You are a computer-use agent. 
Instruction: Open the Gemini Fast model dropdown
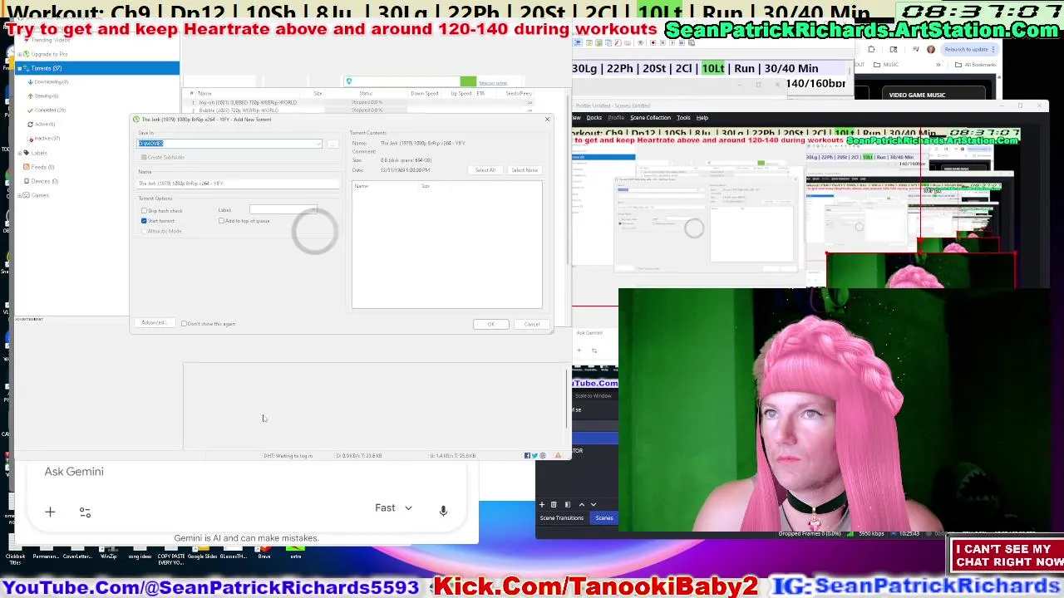(393, 508)
